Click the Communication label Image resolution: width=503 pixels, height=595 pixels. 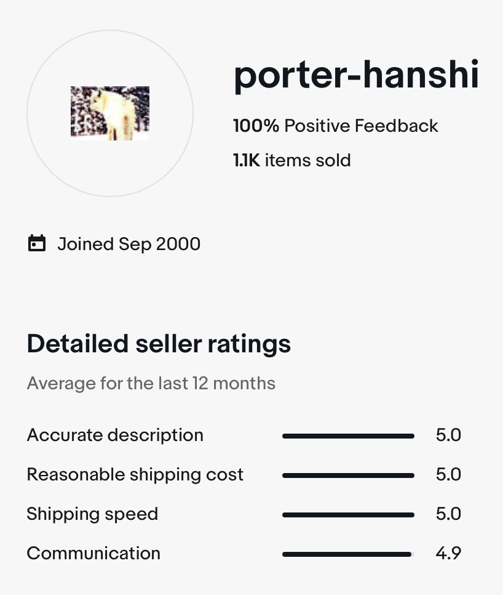[x=93, y=553]
